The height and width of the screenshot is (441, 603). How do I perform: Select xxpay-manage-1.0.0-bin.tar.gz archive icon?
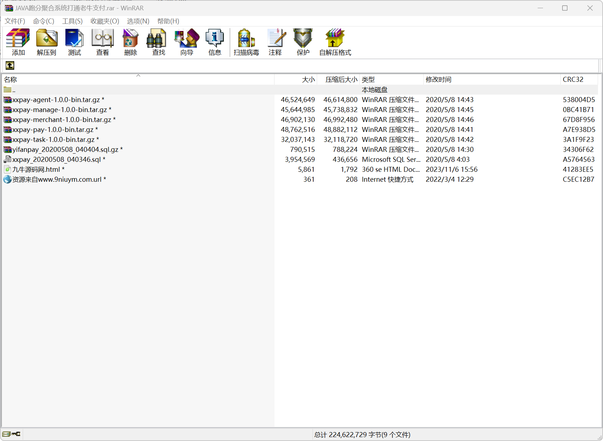tap(7, 110)
